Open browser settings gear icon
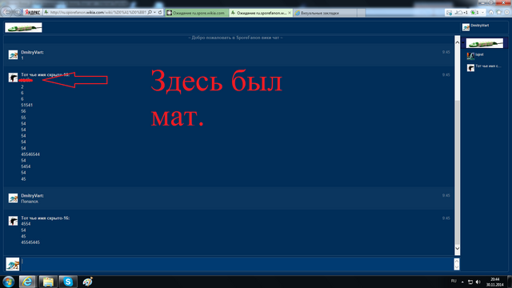This screenshot has width=512, height=288. coord(506,12)
